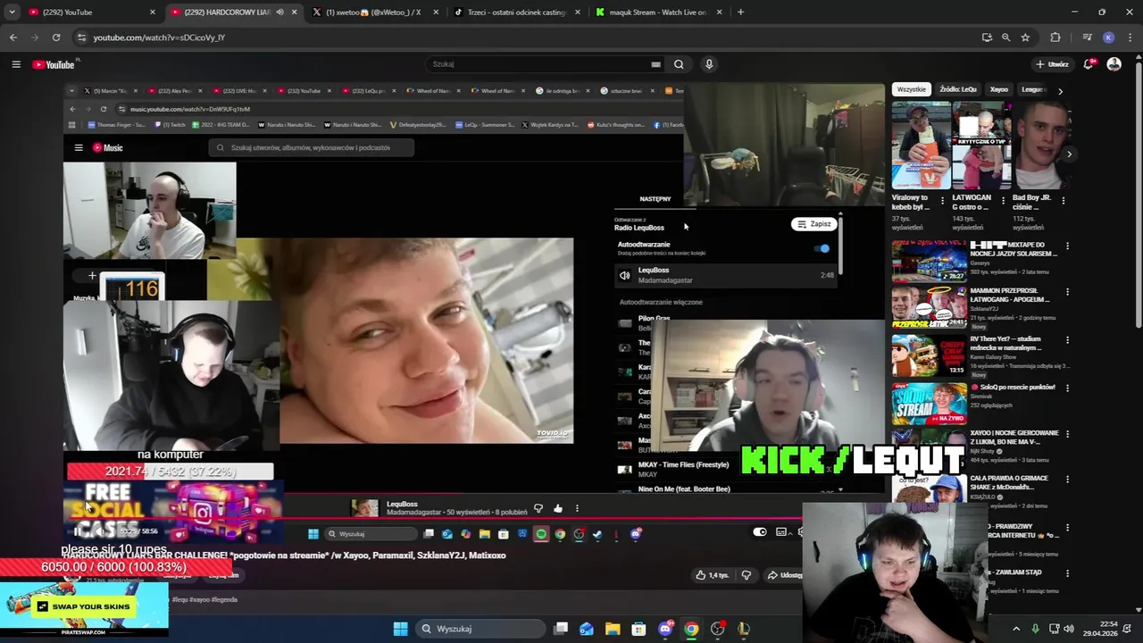Click the Udostępnij share button
1143x643 pixels.
pos(786,575)
